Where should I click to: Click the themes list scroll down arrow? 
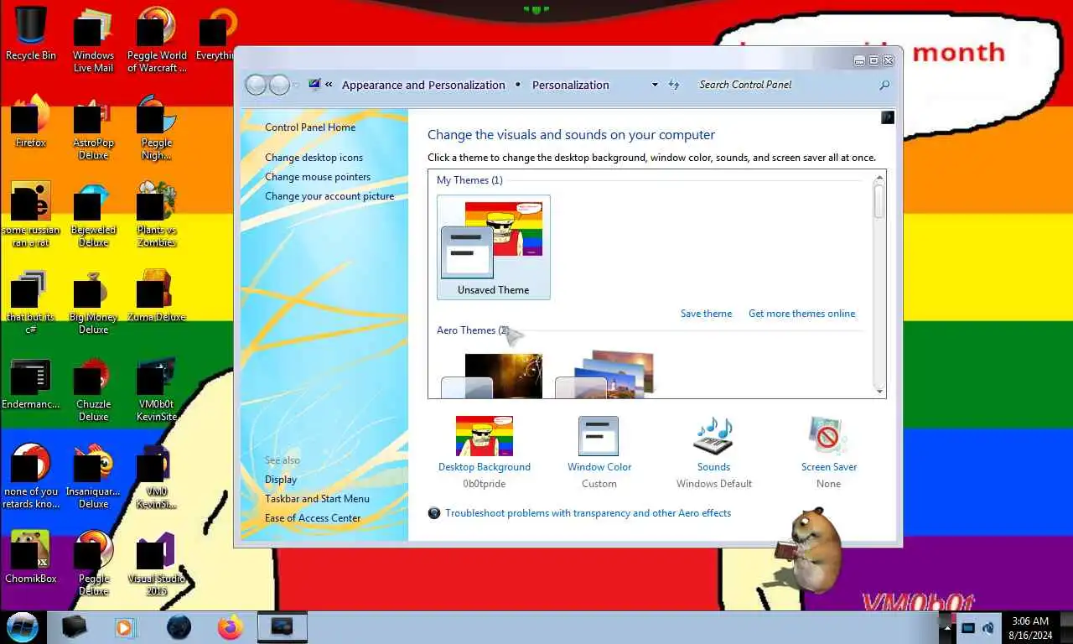point(879,391)
